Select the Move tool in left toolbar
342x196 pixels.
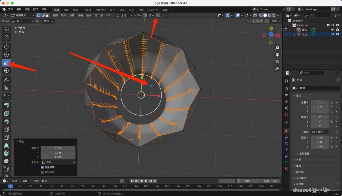pyautogui.click(x=6, y=47)
